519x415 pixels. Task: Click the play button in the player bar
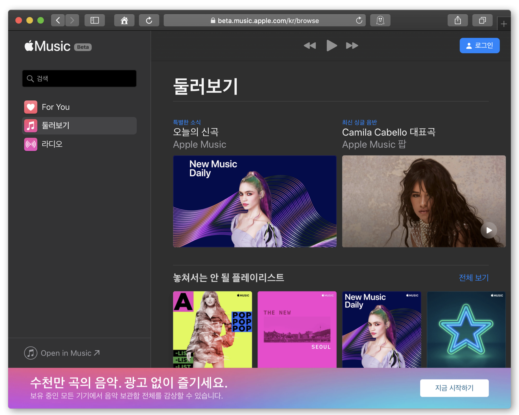coord(332,45)
